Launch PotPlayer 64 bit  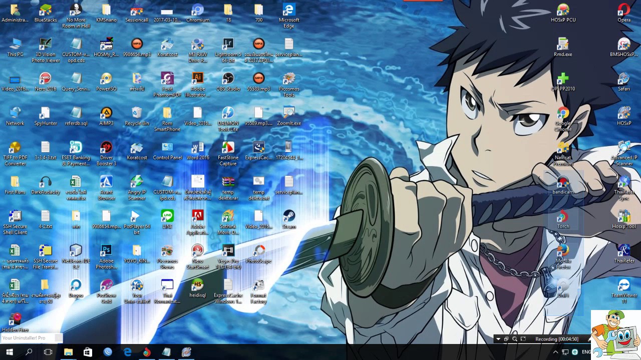(137, 223)
